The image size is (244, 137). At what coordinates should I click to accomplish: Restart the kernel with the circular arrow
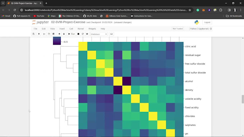83,34
